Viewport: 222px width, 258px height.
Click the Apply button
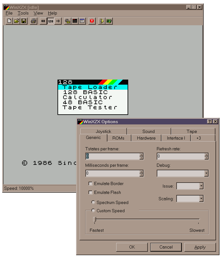200,247
